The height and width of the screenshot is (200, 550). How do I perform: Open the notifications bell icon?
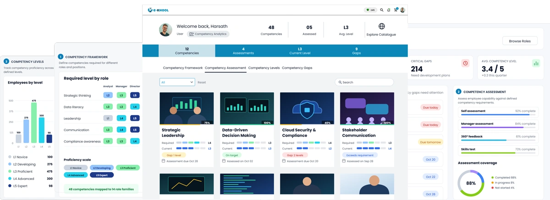(389, 10)
